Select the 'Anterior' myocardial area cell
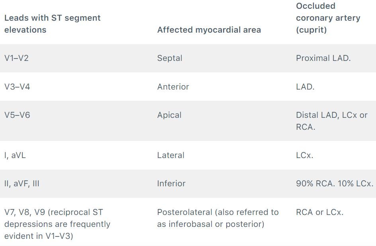The height and width of the screenshot is (246, 376). (x=173, y=86)
